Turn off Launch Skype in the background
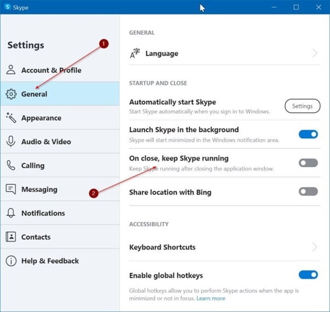Image resolution: width=330 pixels, height=312 pixels. 308,134
